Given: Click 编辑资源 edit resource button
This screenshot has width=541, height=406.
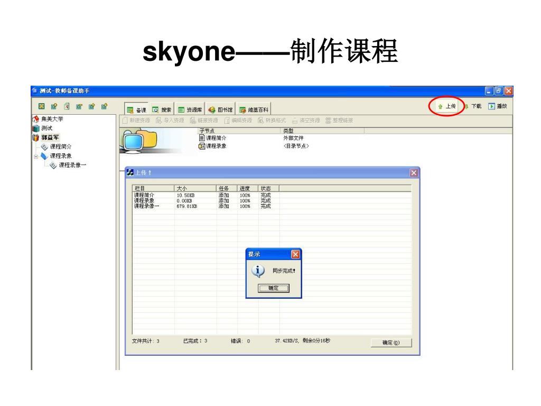Looking at the screenshot, I should [x=238, y=121].
